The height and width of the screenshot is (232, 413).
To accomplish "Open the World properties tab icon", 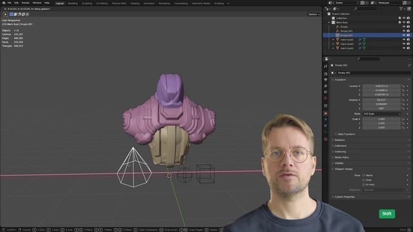I will click(325, 98).
